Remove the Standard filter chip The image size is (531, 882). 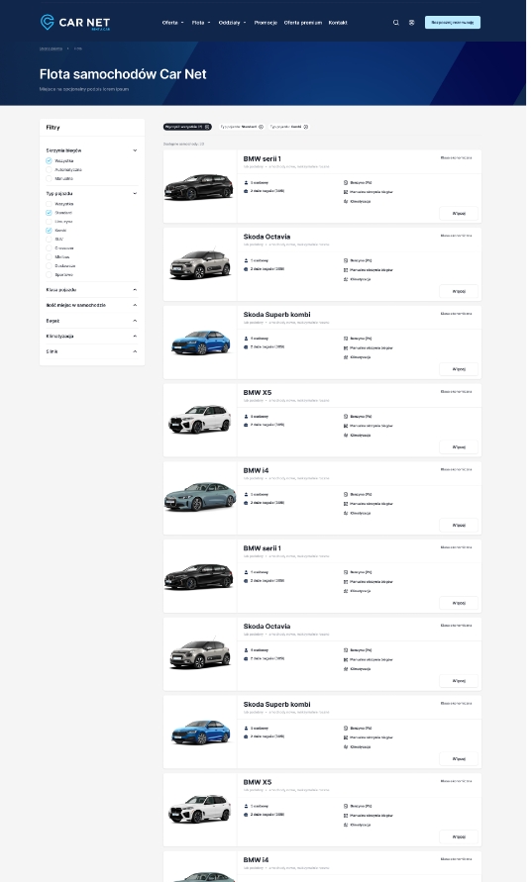tap(261, 127)
